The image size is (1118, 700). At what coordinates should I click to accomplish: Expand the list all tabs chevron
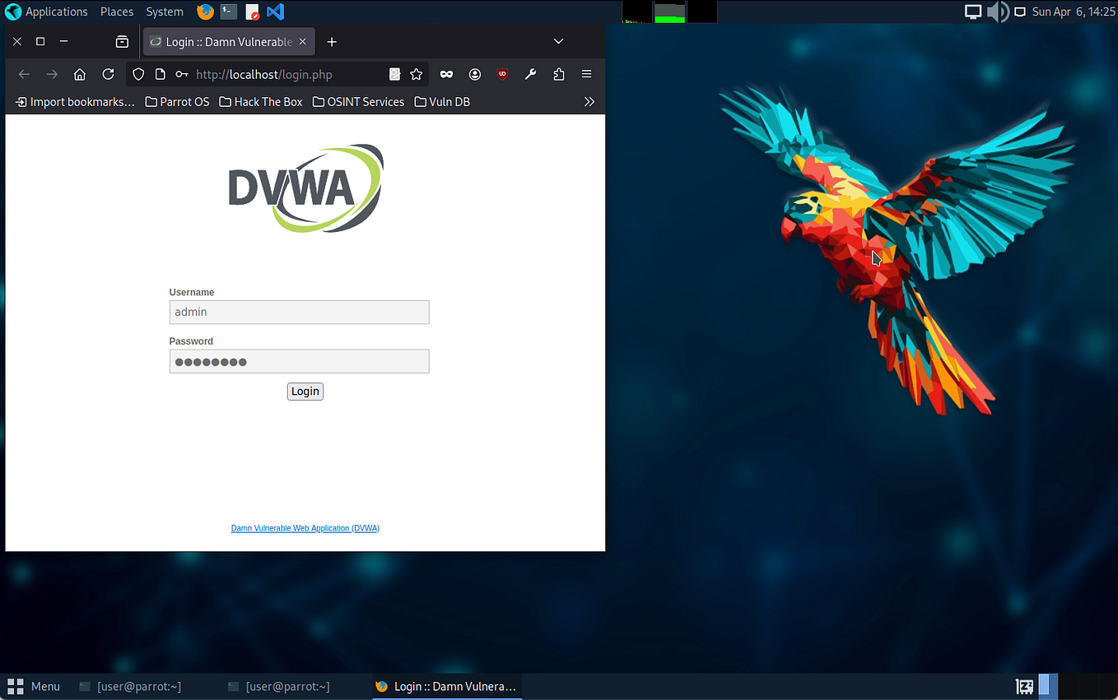558,41
